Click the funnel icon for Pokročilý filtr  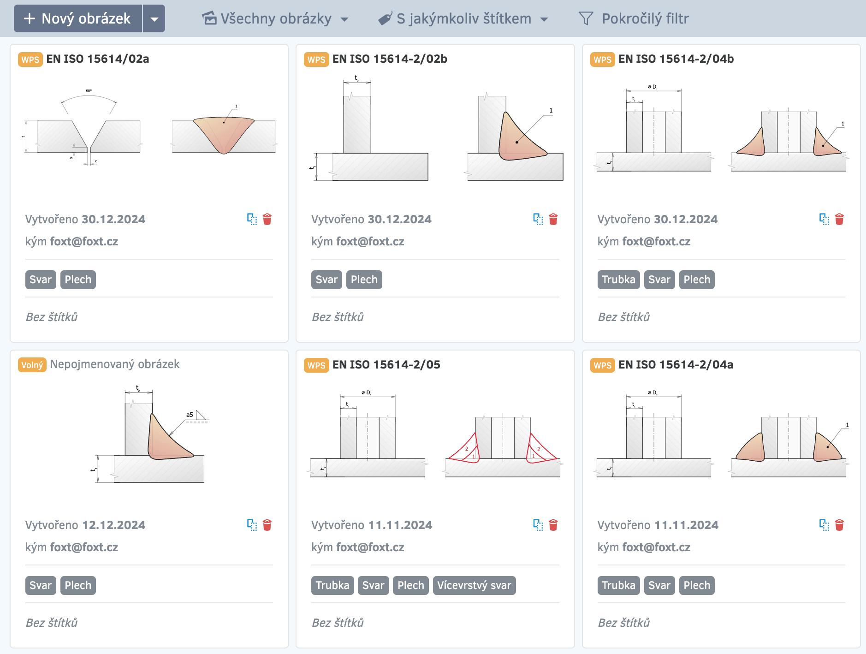pyautogui.click(x=586, y=18)
